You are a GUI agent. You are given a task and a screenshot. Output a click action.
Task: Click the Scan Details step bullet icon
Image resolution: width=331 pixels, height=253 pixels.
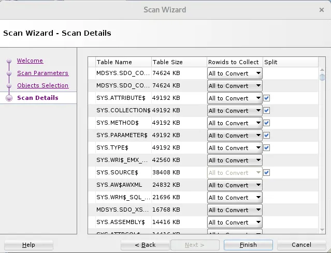pos(9,98)
